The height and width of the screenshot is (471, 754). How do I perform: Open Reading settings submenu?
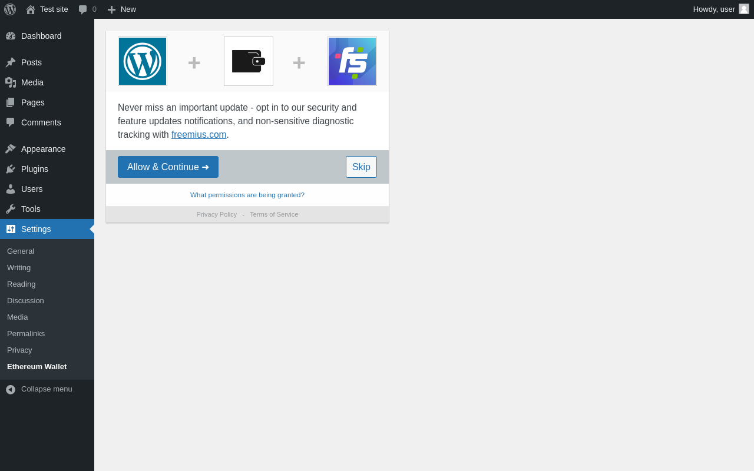tap(21, 284)
